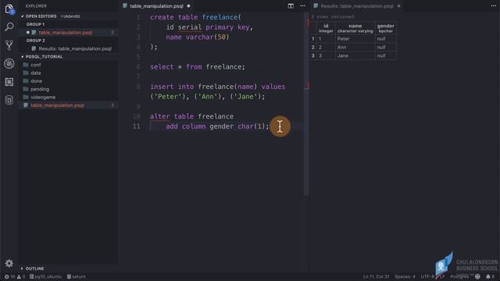500x281 pixels.
Task: Open the Source Control view icon
Action: (9, 45)
